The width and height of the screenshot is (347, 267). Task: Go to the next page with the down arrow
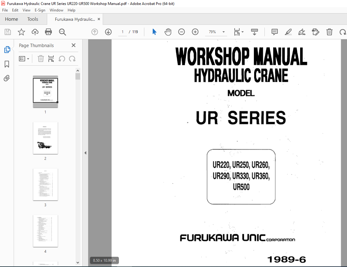click(x=108, y=32)
